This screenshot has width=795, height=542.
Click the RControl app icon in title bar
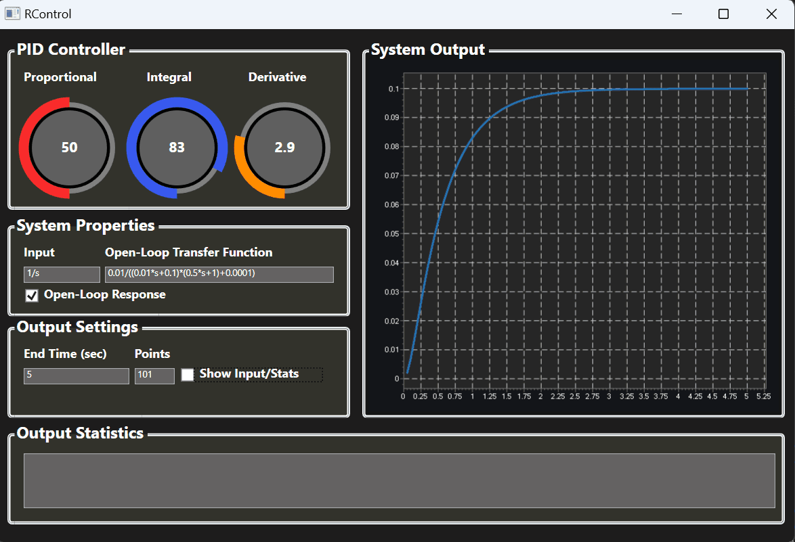coord(12,14)
